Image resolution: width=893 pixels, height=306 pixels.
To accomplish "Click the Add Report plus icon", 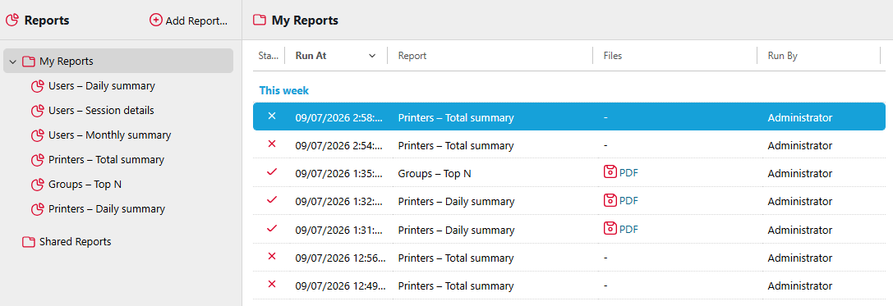I will pos(155,21).
